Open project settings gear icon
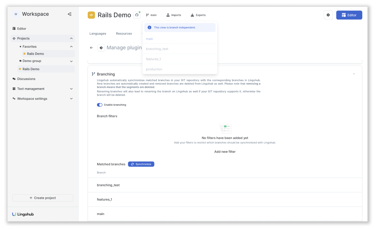The image size is (375, 228). [x=328, y=15]
